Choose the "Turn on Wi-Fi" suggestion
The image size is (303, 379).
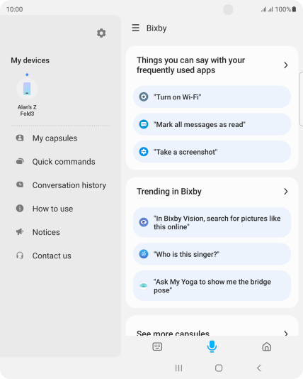212,97
